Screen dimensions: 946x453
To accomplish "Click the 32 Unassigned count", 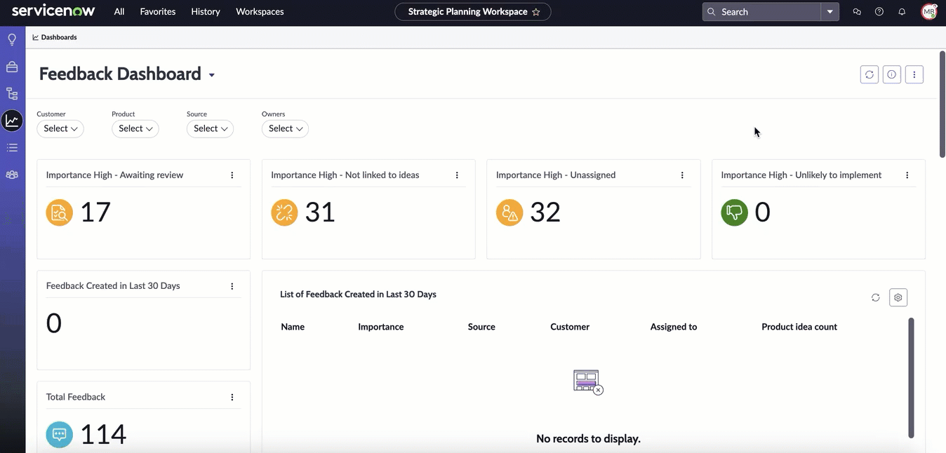I will coord(545,212).
